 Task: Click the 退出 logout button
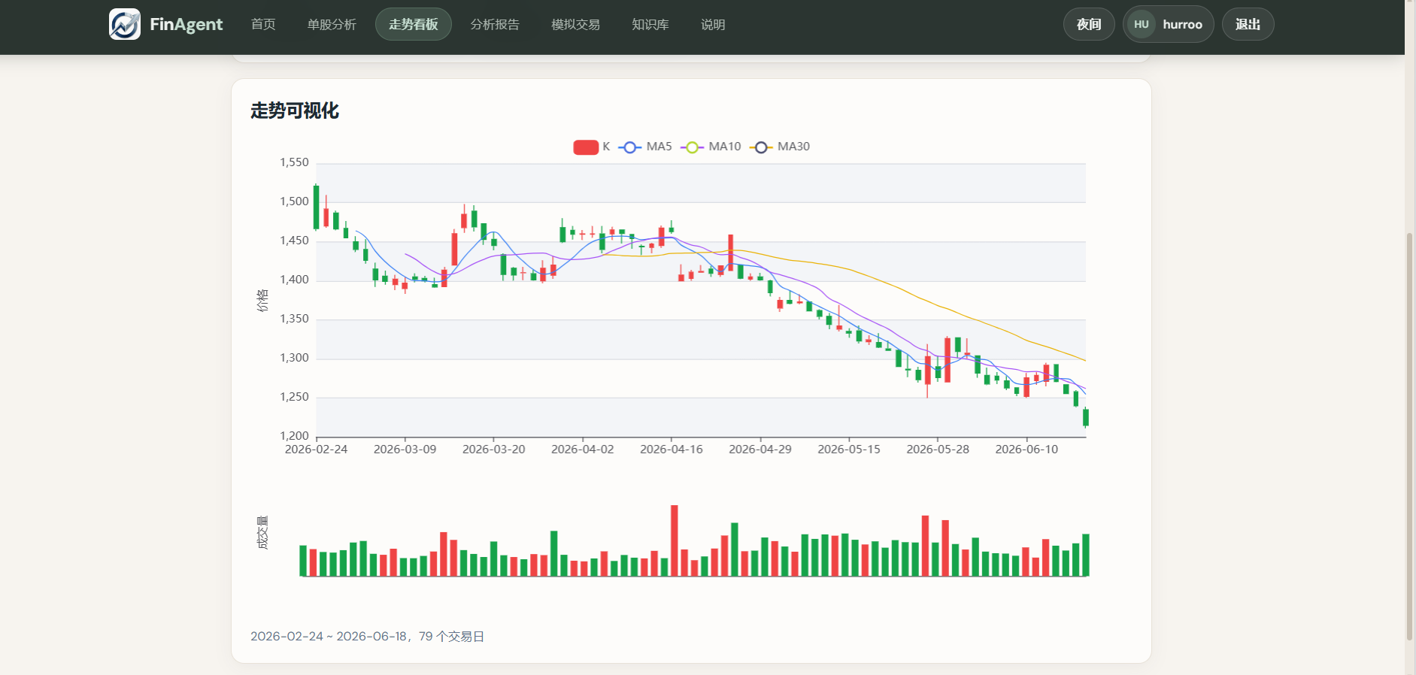click(1248, 24)
